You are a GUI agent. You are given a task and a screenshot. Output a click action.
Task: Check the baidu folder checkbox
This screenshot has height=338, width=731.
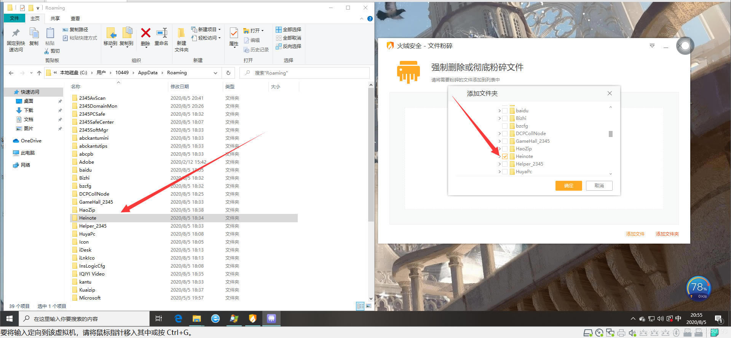point(505,111)
